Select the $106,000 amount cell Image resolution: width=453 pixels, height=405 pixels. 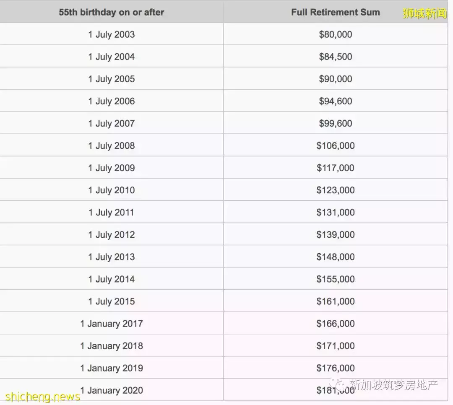click(x=335, y=145)
